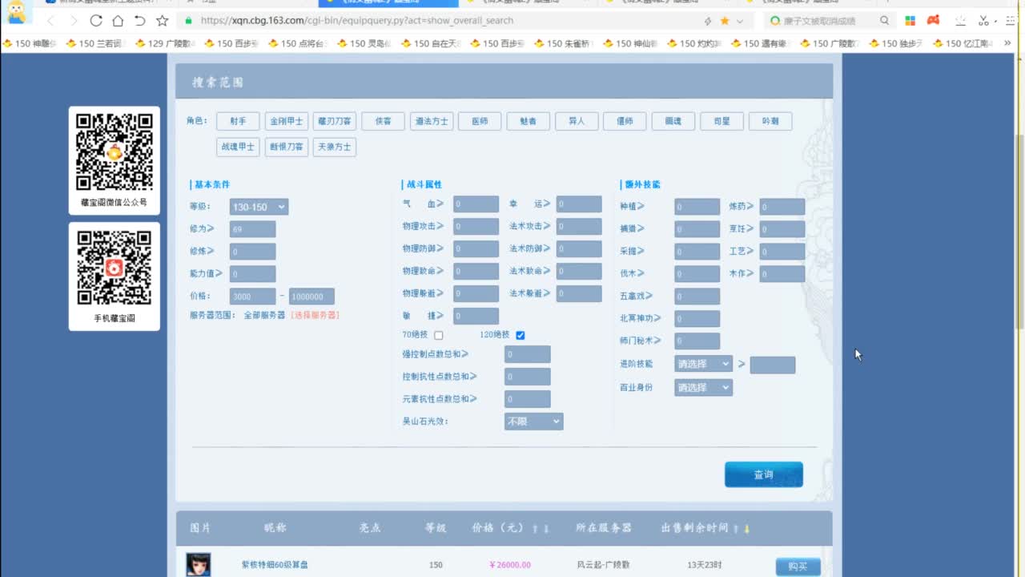Uncheck the 120绝技 checkbox
Screen dimensions: 1025x577
[521, 335]
